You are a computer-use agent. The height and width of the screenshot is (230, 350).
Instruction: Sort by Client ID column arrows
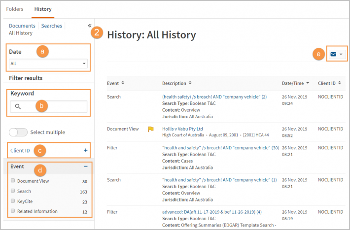pyautogui.click(x=340, y=83)
